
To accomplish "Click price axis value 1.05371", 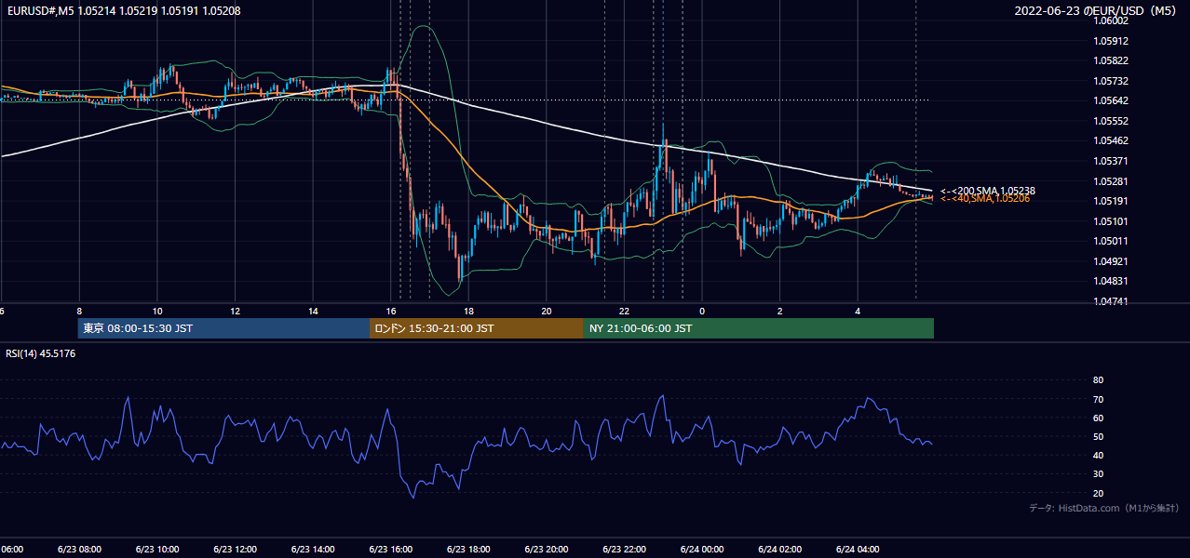I will 1110,161.
